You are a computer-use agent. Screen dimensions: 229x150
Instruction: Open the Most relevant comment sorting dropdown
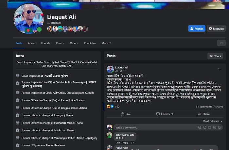point(212,121)
